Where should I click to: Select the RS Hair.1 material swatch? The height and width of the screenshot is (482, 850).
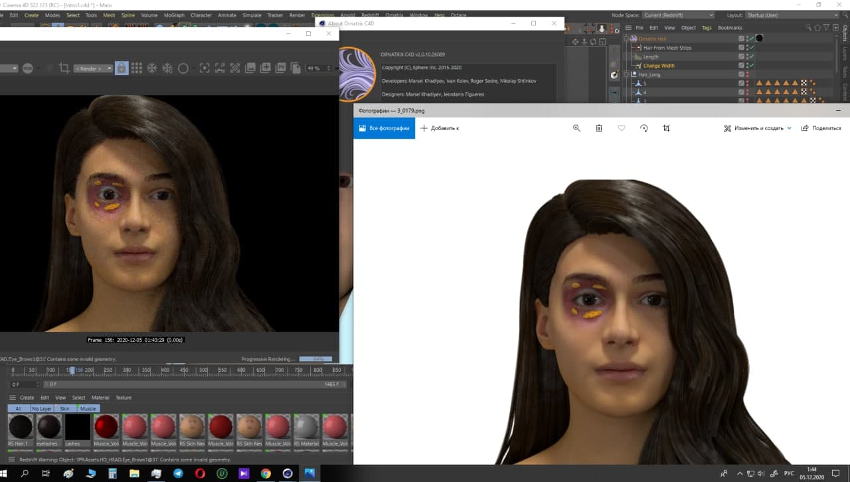pos(20,427)
